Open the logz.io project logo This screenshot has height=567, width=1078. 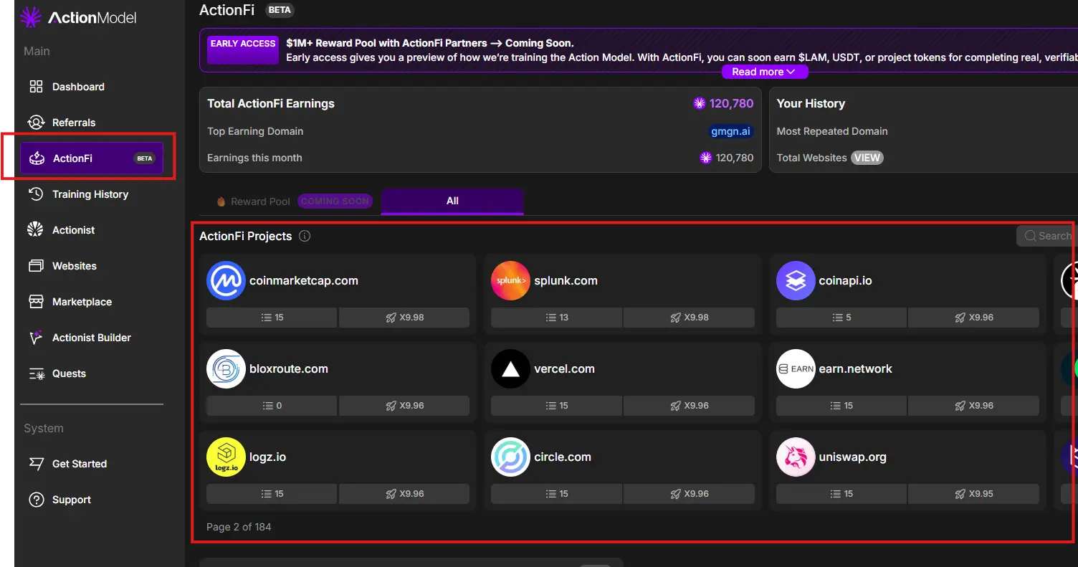(226, 457)
